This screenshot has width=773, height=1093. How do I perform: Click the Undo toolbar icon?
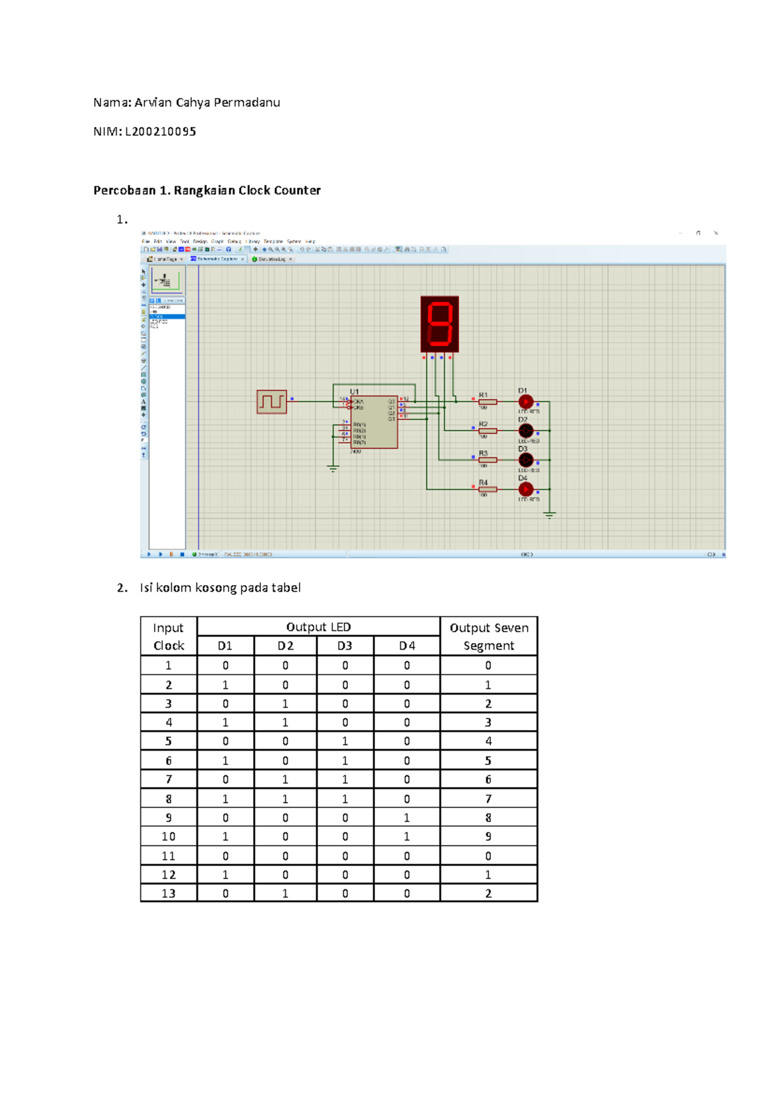[302, 249]
